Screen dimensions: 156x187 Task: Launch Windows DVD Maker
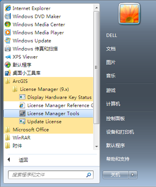(x=48, y=16)
